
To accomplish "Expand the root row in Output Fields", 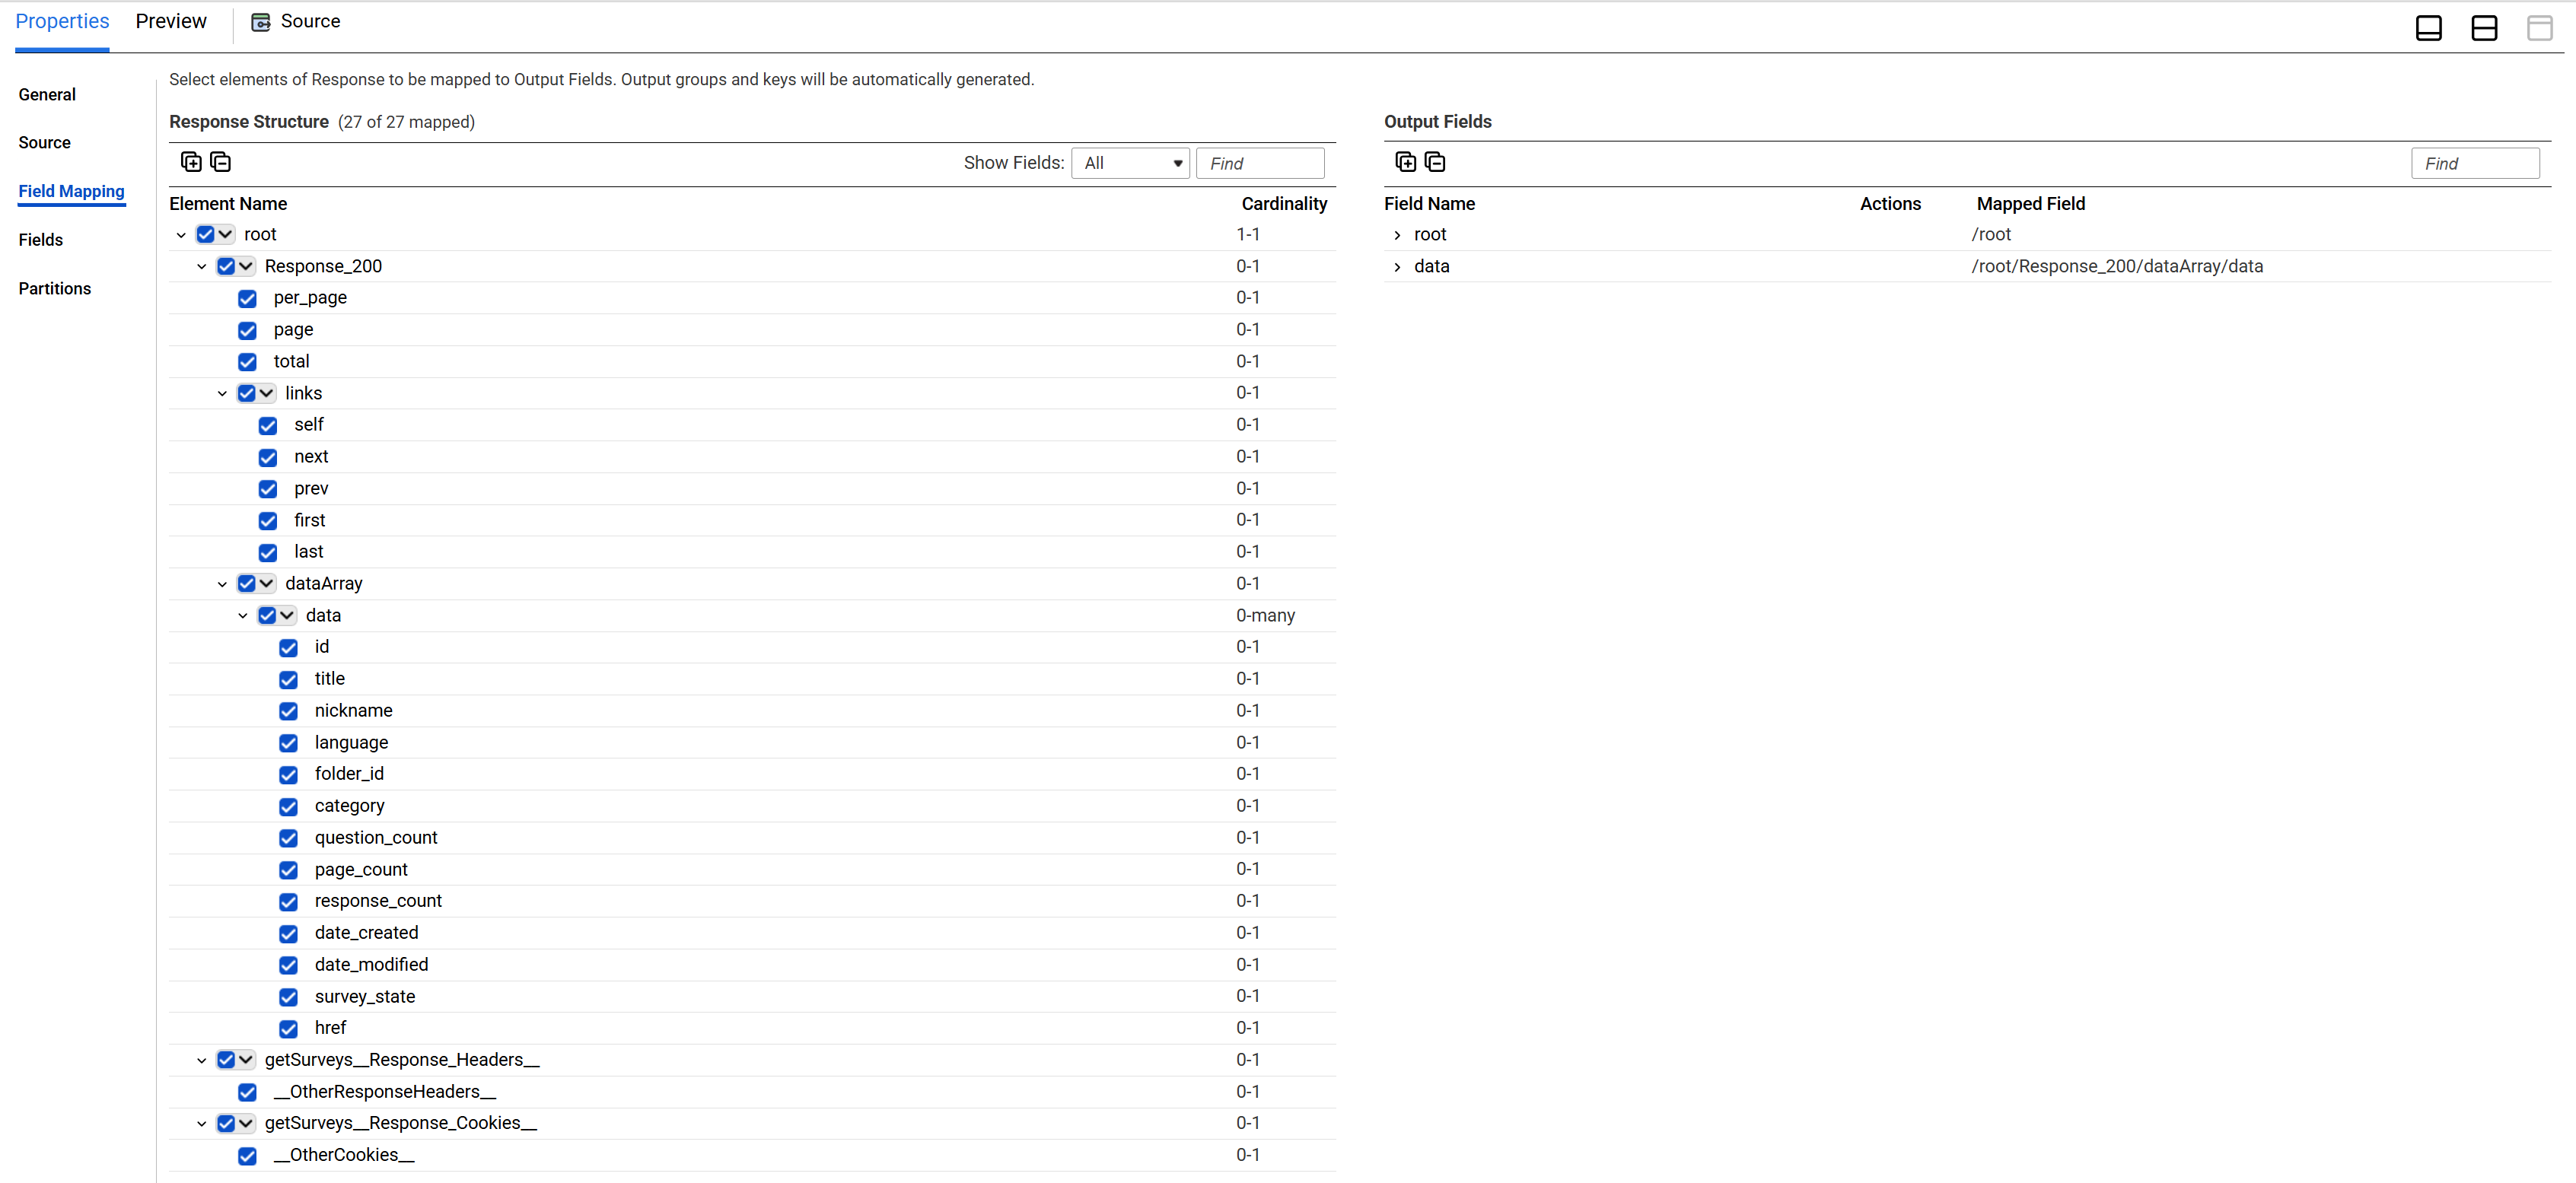I will (1397, 235).
